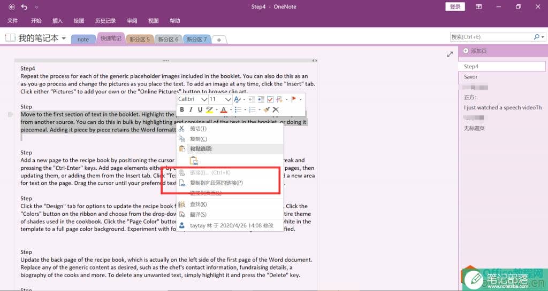Click the Undo arrow in the title bar
Image resolution: width=548 pixels, height=291 pixels.
[x=24, y=6]
